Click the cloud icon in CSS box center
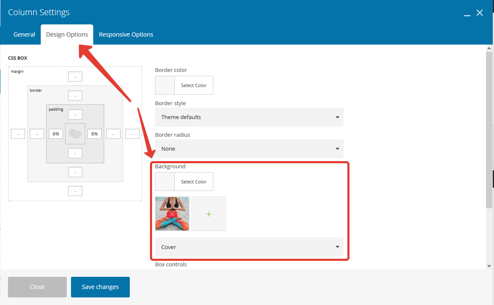This screenshot has height=305, width=494. 75,134
